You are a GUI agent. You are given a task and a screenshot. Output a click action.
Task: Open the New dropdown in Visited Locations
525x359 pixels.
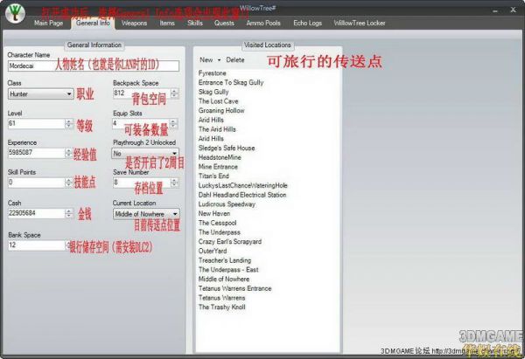coord(208,60)
